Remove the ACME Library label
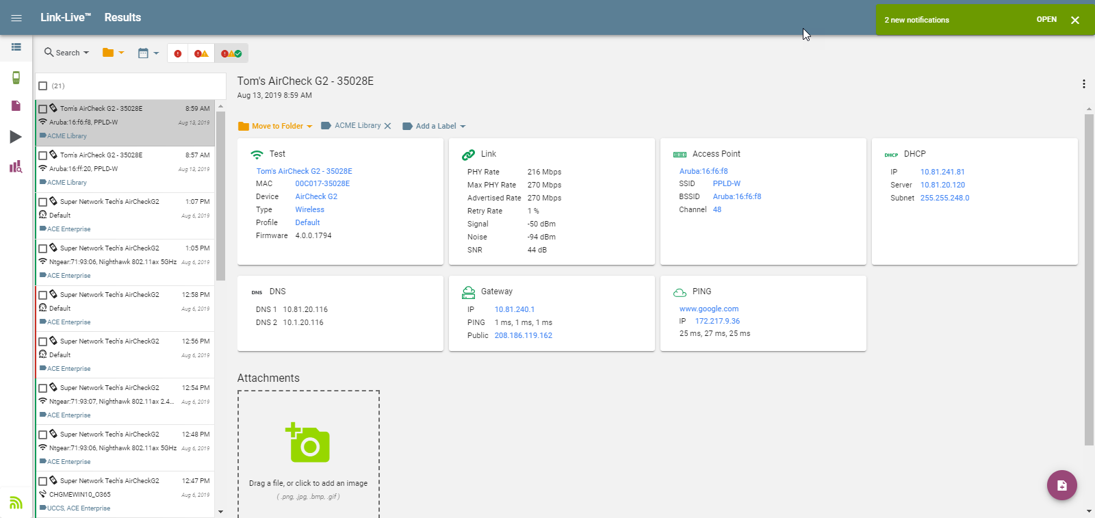 tap(387, 126)
